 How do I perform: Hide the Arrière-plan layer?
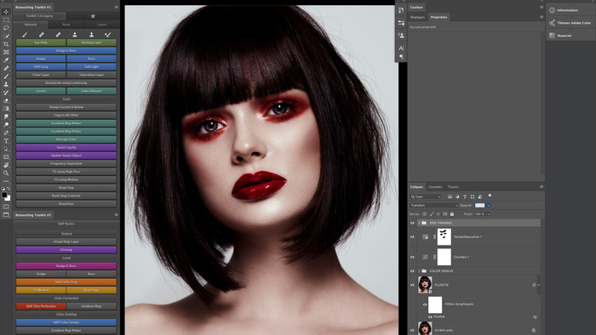tap(412, 330)
